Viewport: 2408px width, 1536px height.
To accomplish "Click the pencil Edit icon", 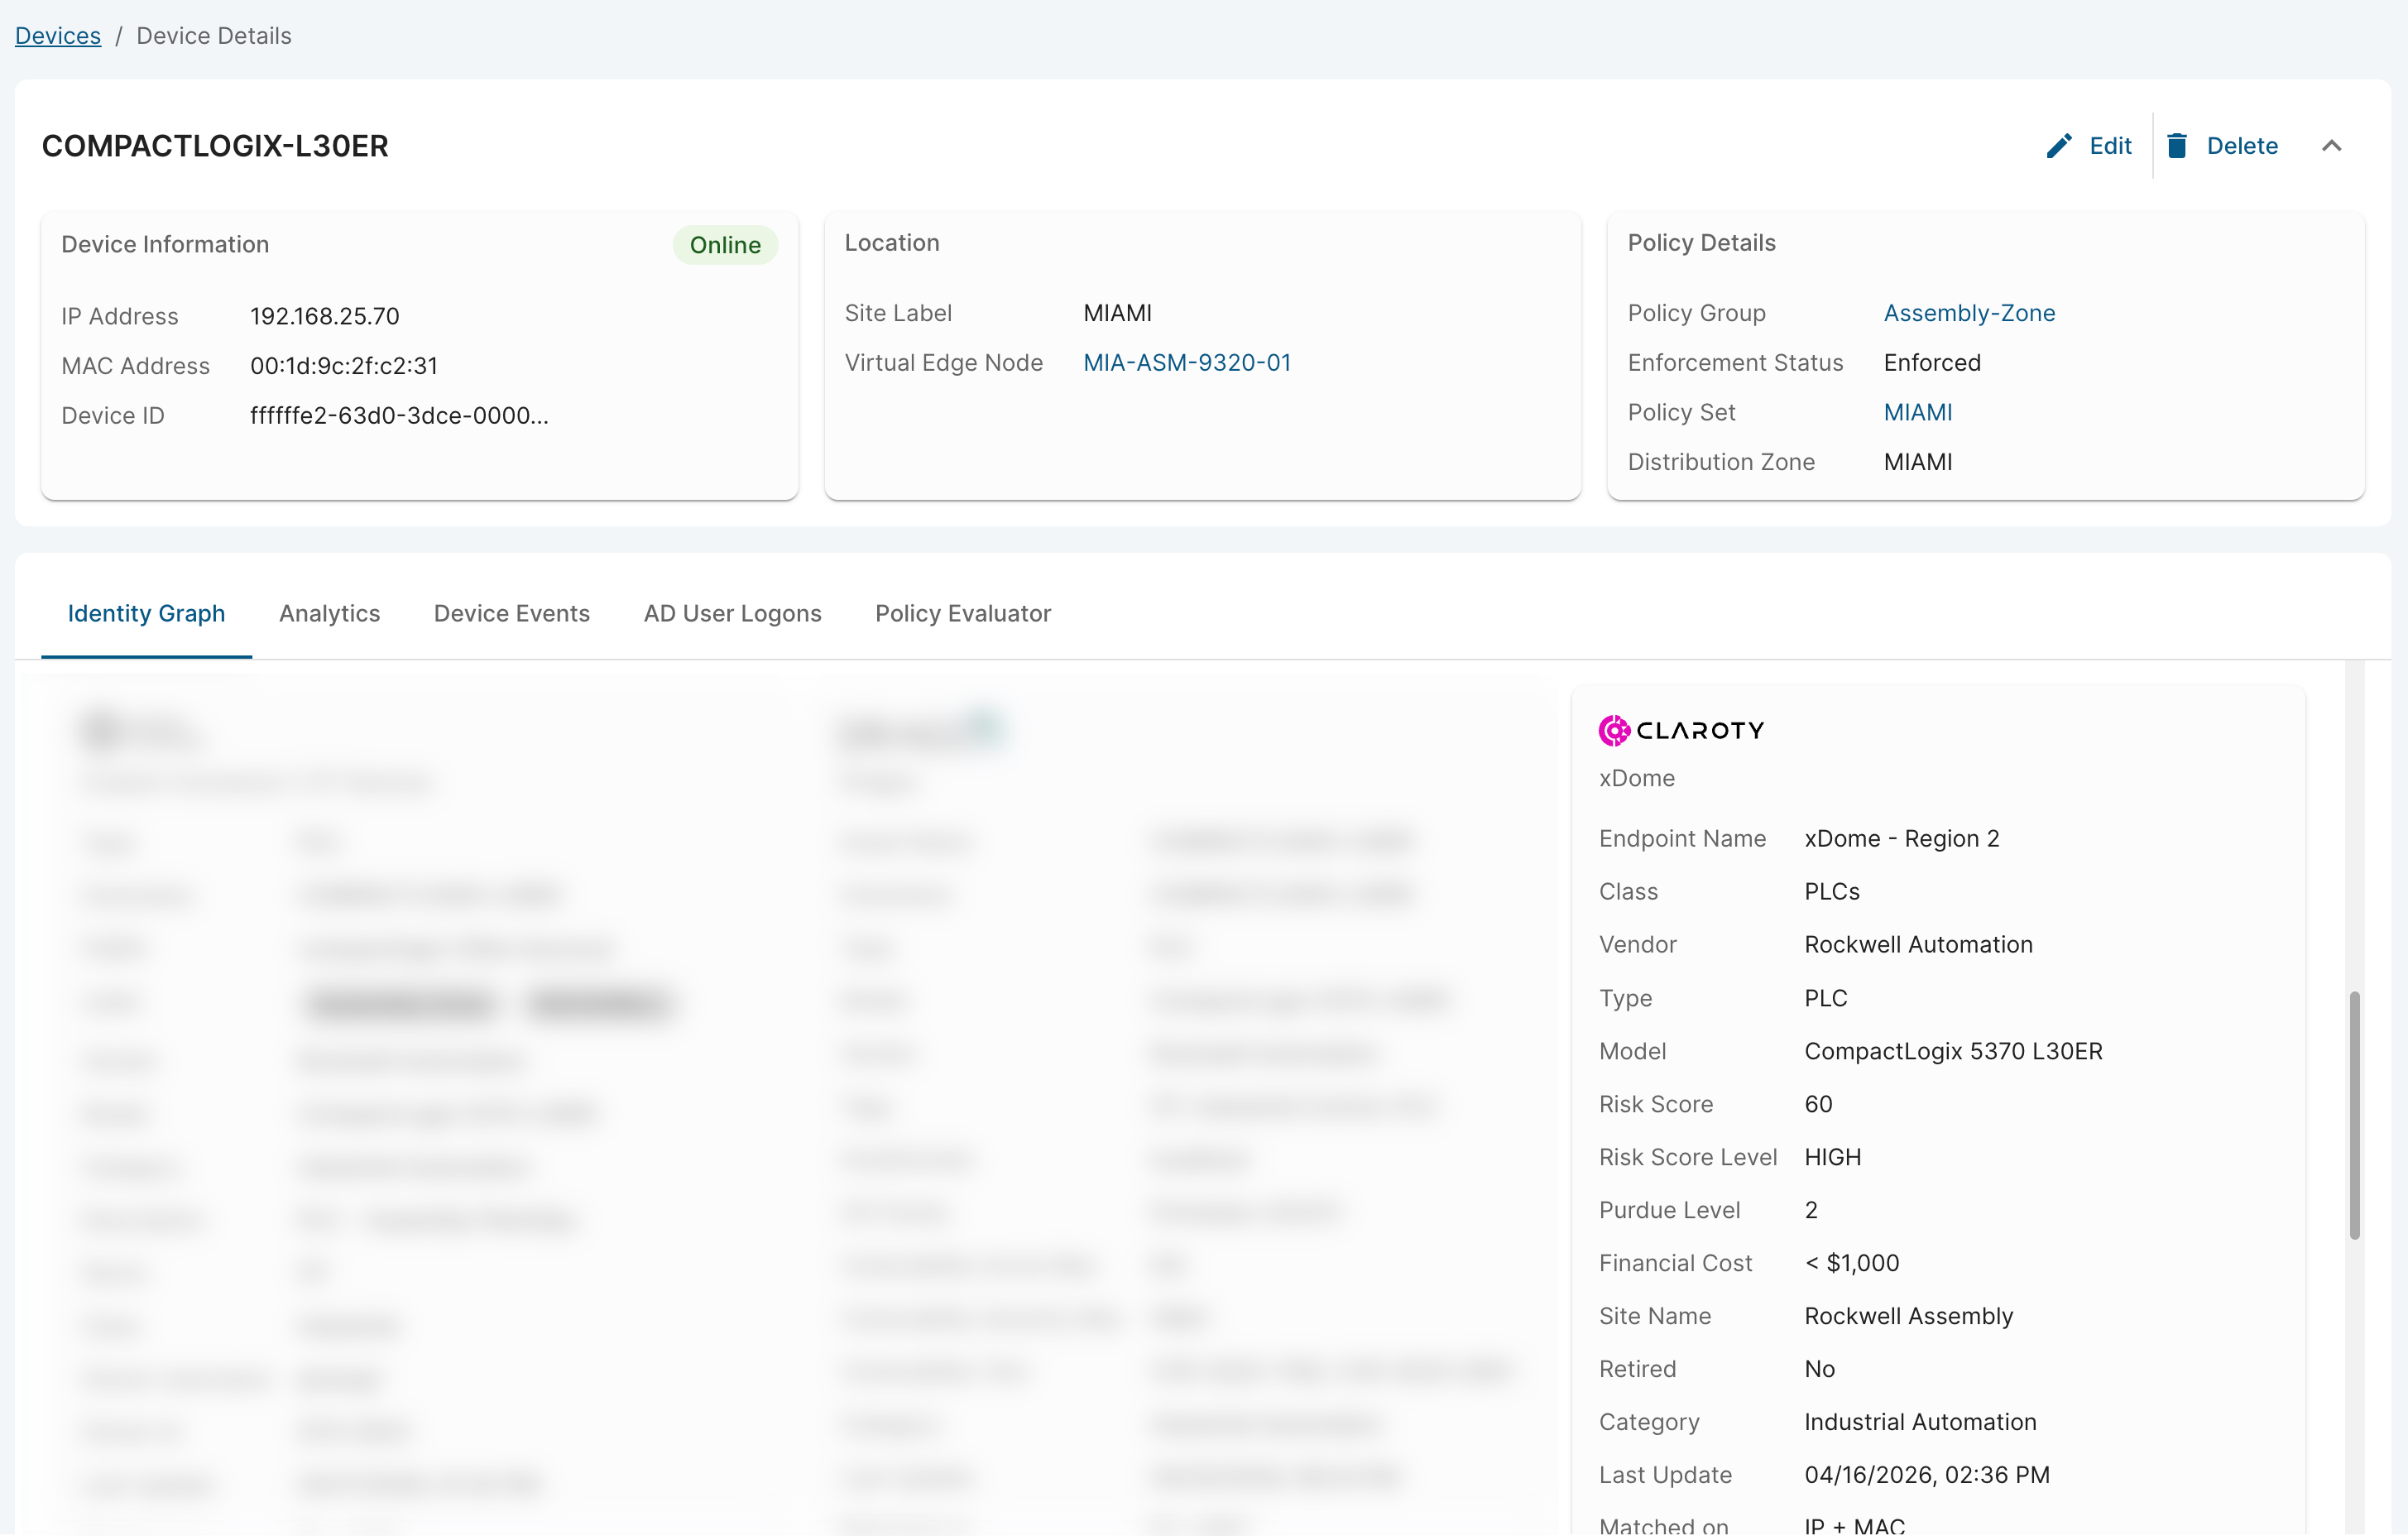I will pyautogui.click(x=2058, y=146).
